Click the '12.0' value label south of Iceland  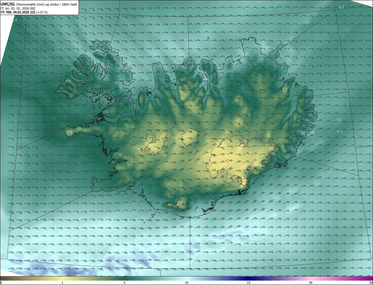pyautogui.click(x=147, y=263)
